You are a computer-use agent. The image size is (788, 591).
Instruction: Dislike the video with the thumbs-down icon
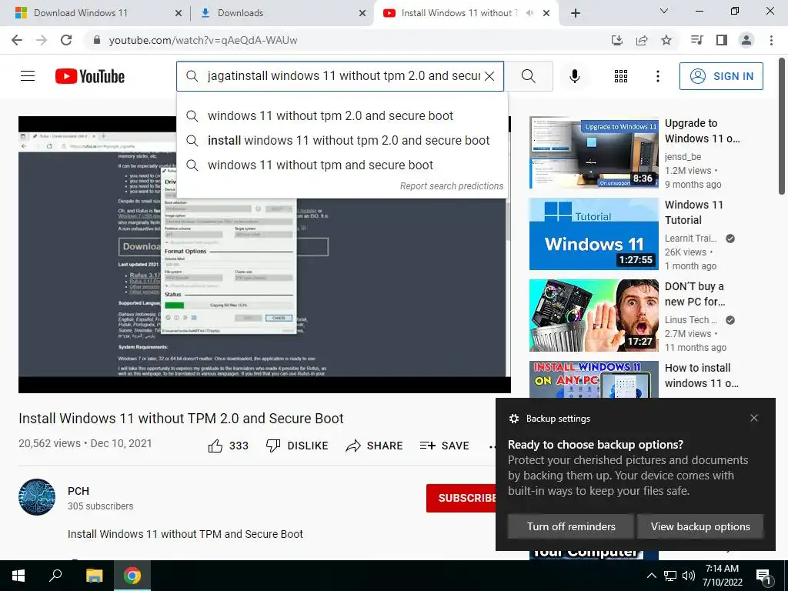click(x=273, y=446)
